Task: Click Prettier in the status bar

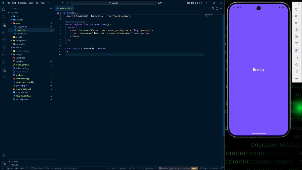Action: click(x=214, y=168)
